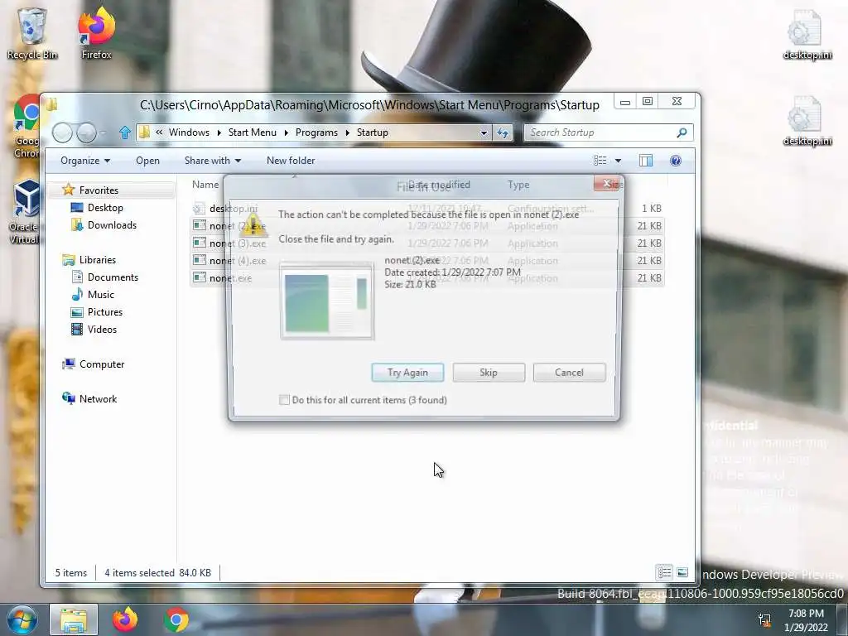Open Pictures library in navigation pane
The height and width of the screenshot is (636, 848).
[104, 312]
